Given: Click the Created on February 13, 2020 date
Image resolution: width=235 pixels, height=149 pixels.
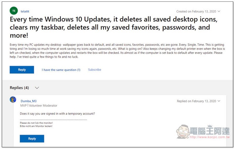Looking at the screenshot, I should [x=196, y=11].
